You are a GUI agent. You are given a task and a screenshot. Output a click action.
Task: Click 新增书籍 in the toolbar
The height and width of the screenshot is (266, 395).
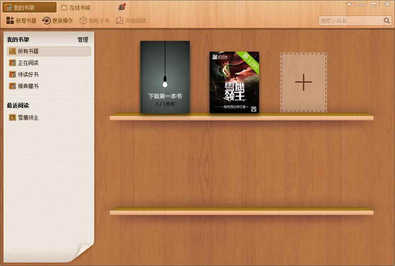point(21,20)
